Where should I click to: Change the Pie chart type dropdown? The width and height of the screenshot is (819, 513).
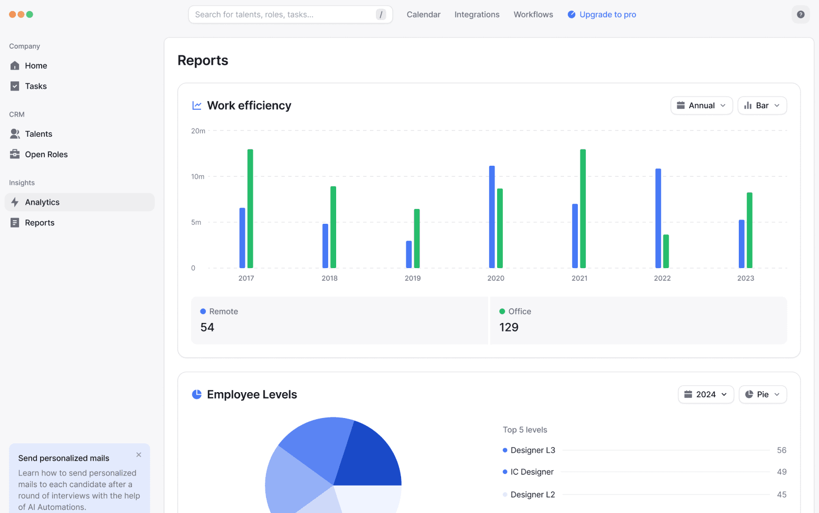pyautogui.click(x=763, y=395)
